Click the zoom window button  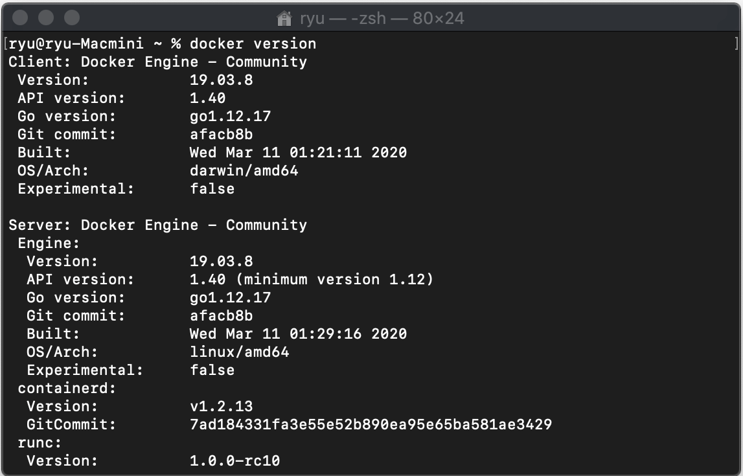(x=72, y=18)
